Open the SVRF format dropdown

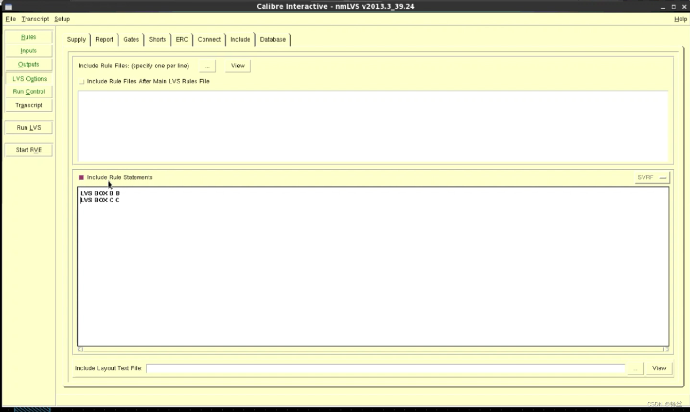[x=652, y=177]
